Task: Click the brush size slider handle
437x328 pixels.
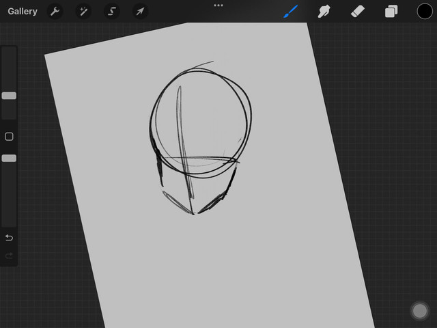Action: point(9,96)
